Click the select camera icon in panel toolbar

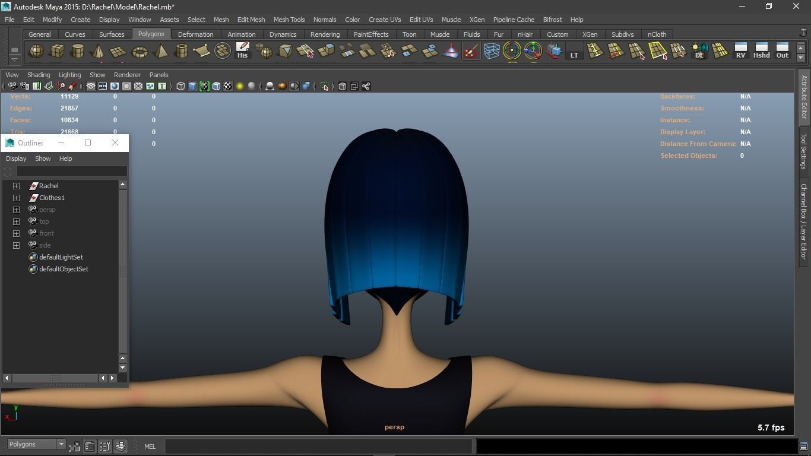pyautogui.click(x=12, y=86)
